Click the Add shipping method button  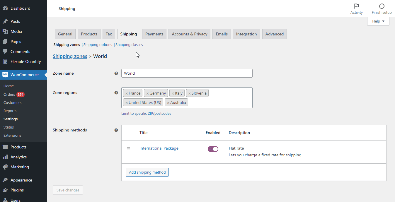click(x=147, y=172)
